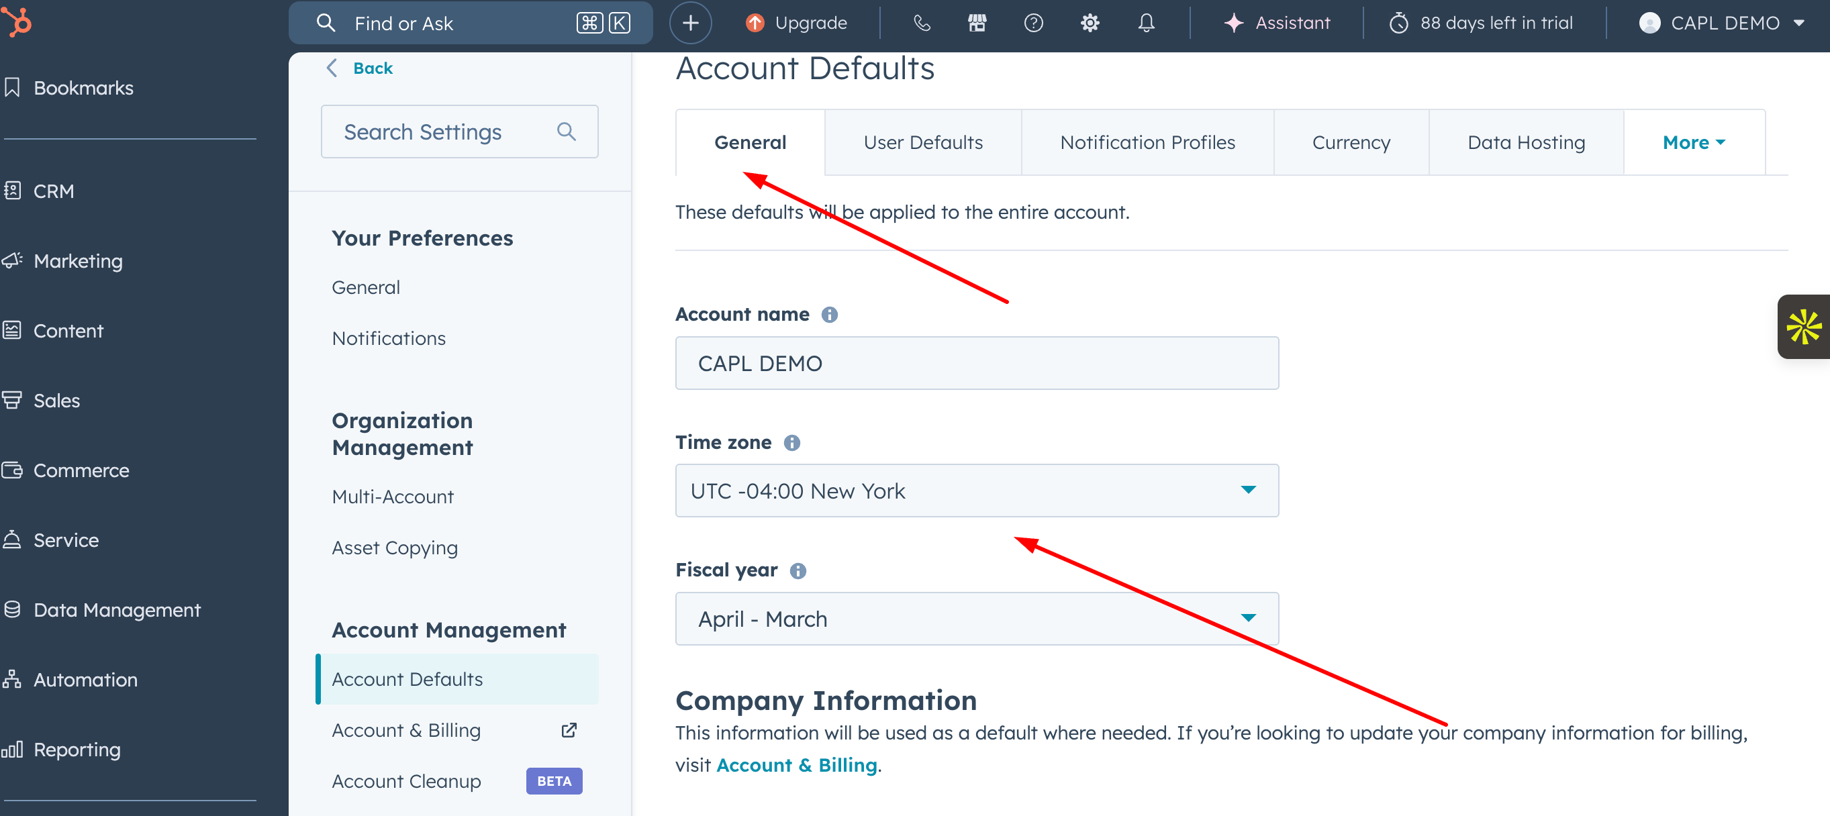Screen dimensions: 1830x816
Task: Click the Account name info icon
Action: 829,315
